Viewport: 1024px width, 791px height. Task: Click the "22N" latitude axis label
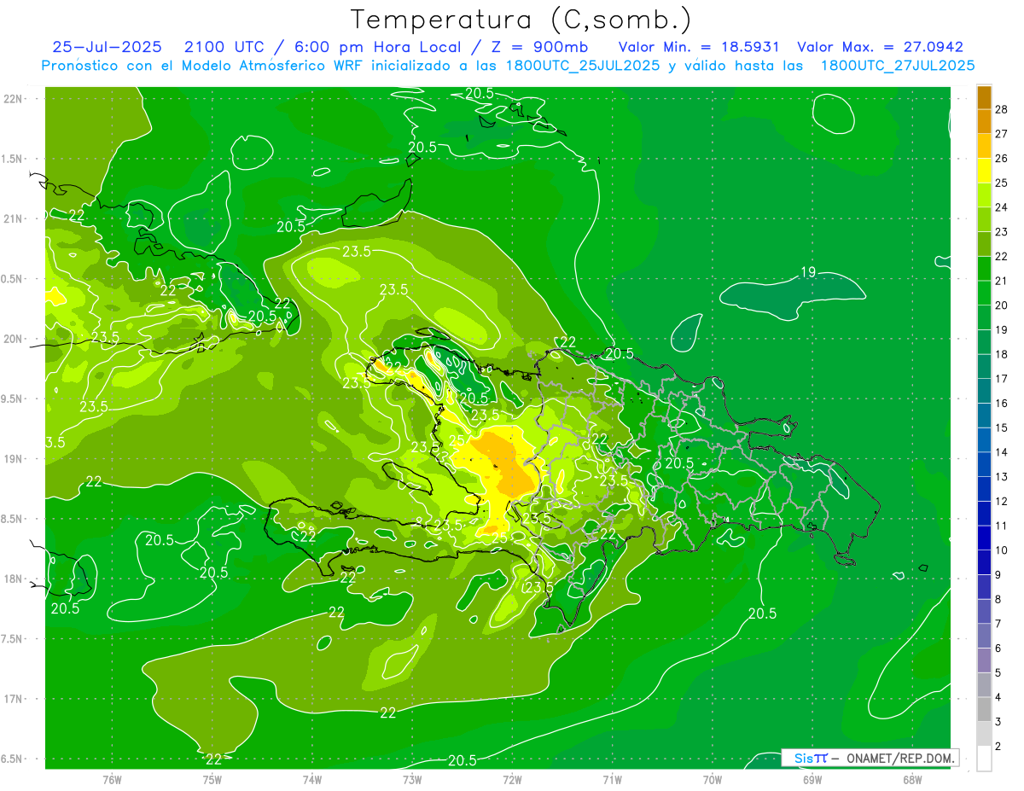coord(13,99)
